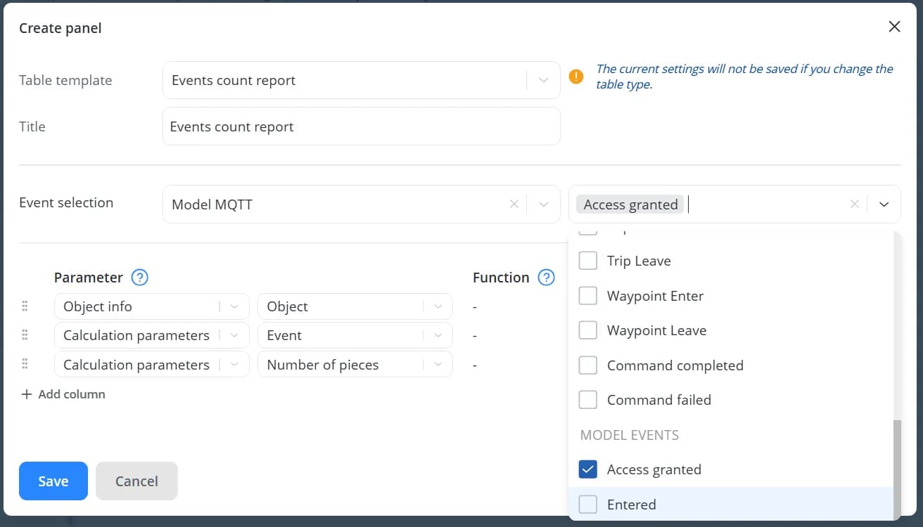The image size is (923, 527).
Task: Click the Access granted selected tag
Action: (x=630, y=204)
